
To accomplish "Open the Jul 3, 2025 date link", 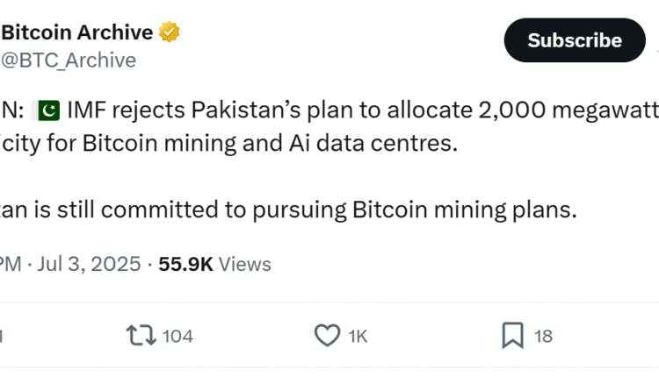I will pos(89,264).
